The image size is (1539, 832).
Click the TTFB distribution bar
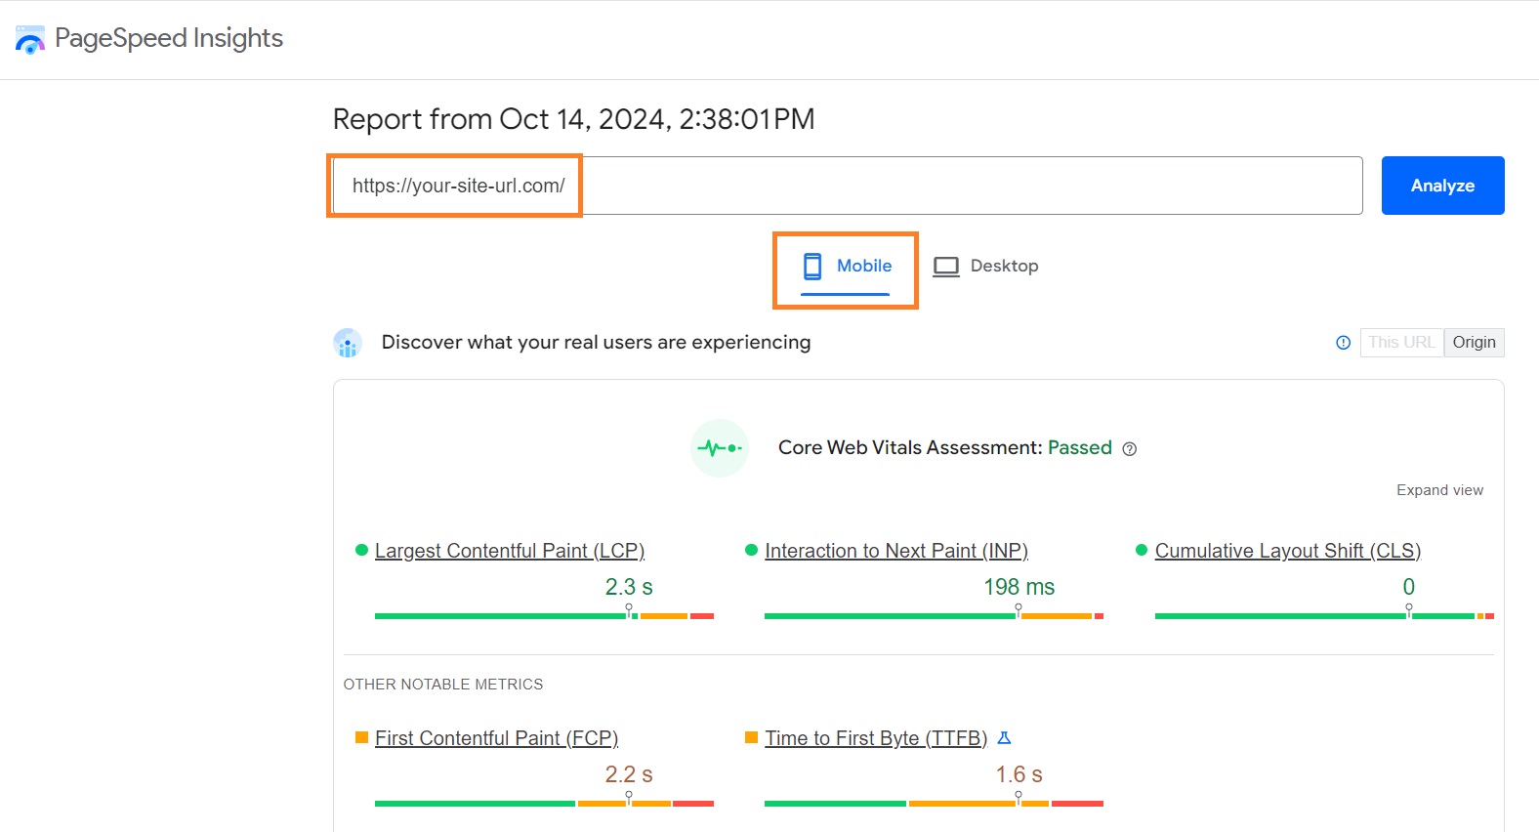pos(934,804)
